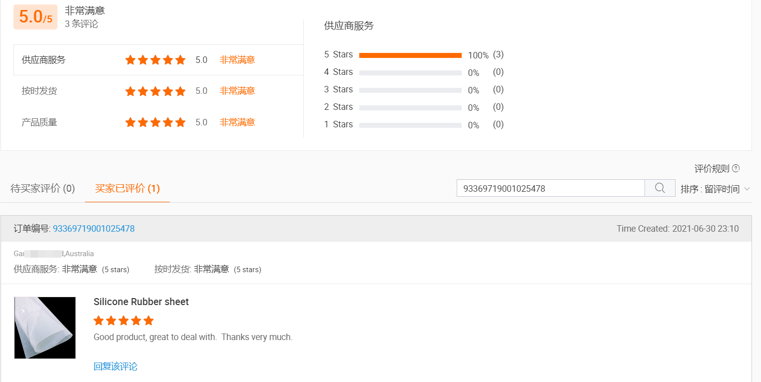Click the 5.0/5 overall score badge
Viewport: 761px width, 382px height.
(35, 17)
